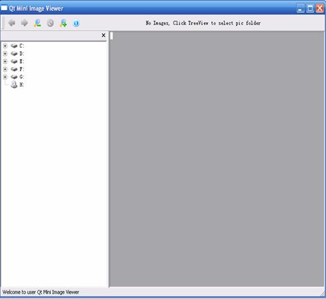Click the previous image arrow
Screen dimensions: 326x299
12,23
